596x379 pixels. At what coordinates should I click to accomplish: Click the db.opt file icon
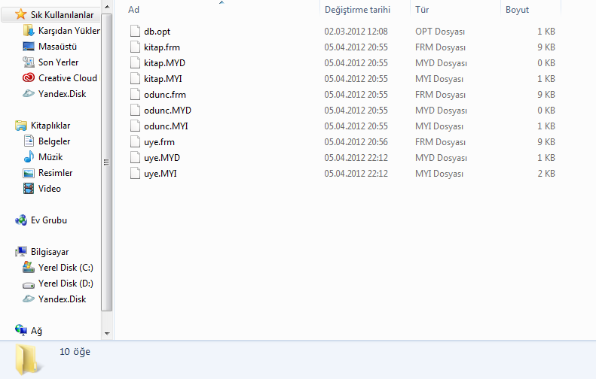pyautogui.click(x=135, y=31)
